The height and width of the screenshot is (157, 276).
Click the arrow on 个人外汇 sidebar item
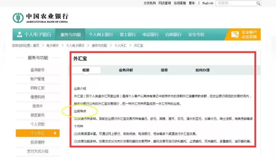coord(55,133)
